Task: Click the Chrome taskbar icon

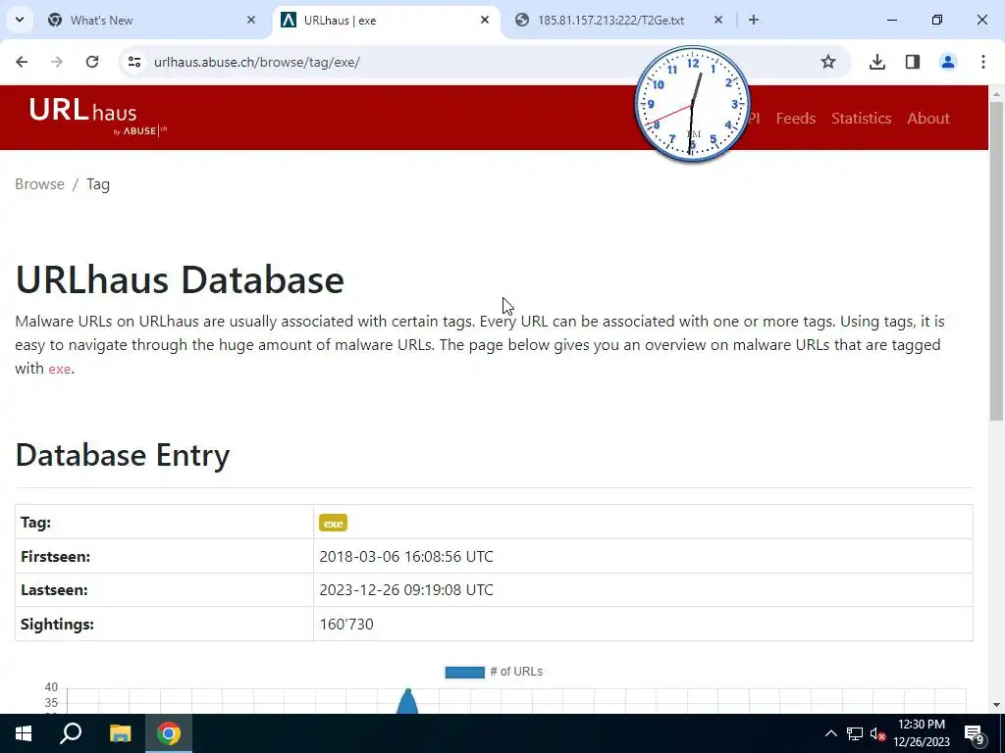Action: click(169, 733)
